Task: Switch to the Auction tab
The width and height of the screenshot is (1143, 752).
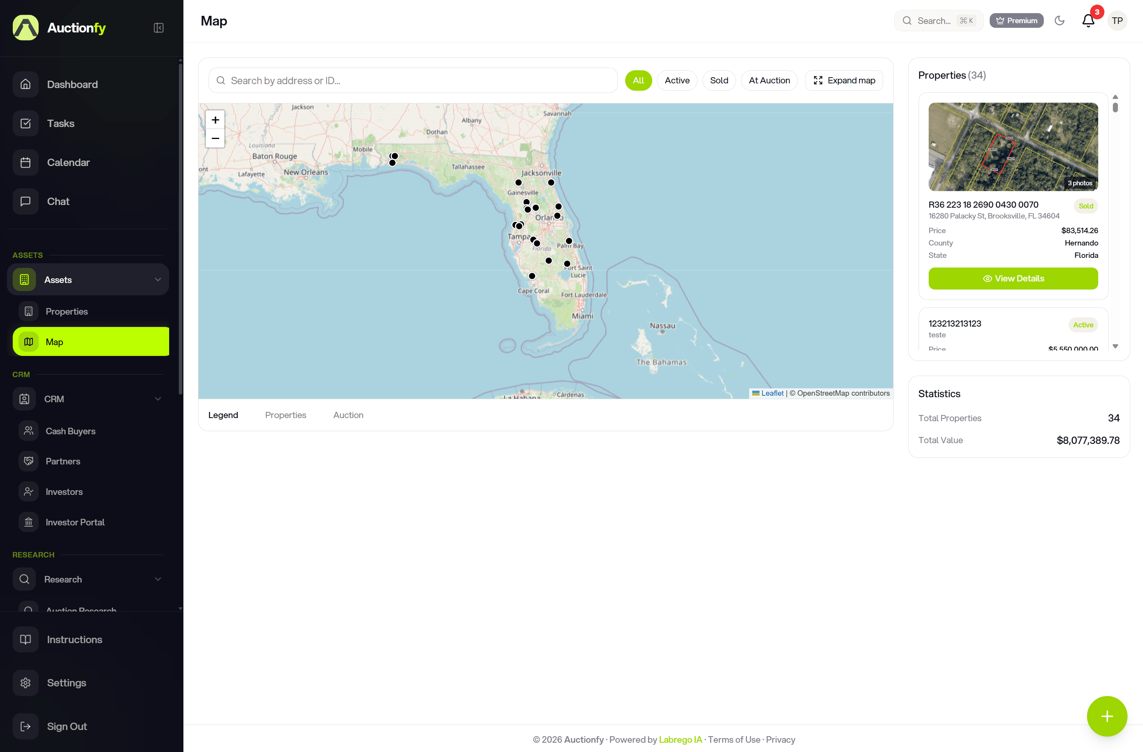Action: 348,415
